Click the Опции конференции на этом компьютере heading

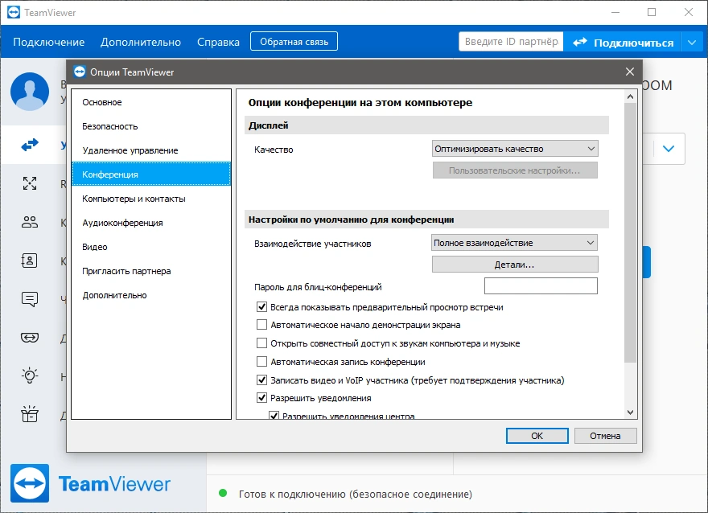[360, 102]
